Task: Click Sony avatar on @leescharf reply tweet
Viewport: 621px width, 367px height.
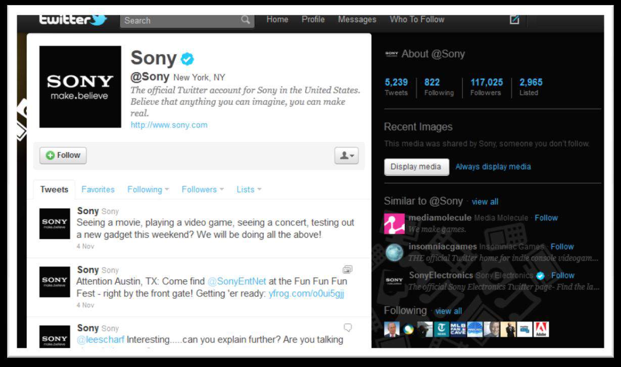Action: tap(55, 337)
